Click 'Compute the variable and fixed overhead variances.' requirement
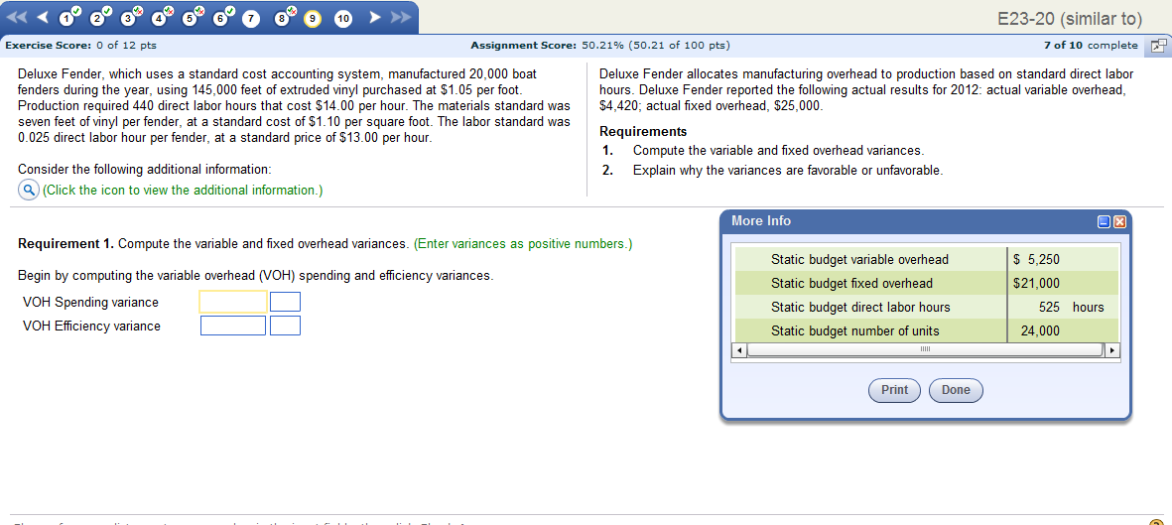The width and height of the screenshot is (1172, 525). pos(779,150)
